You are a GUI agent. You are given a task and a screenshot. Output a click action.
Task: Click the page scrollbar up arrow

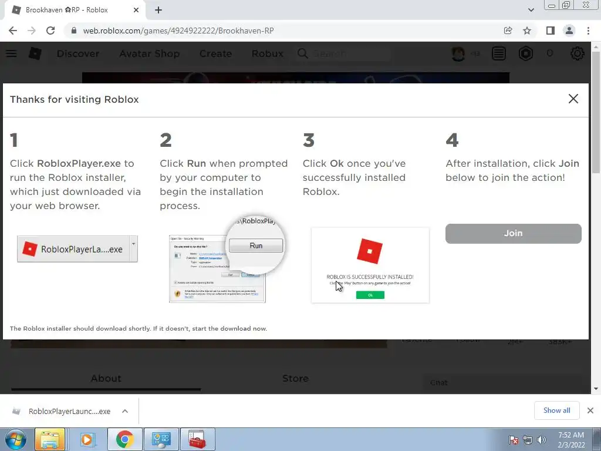coord(596,47)
